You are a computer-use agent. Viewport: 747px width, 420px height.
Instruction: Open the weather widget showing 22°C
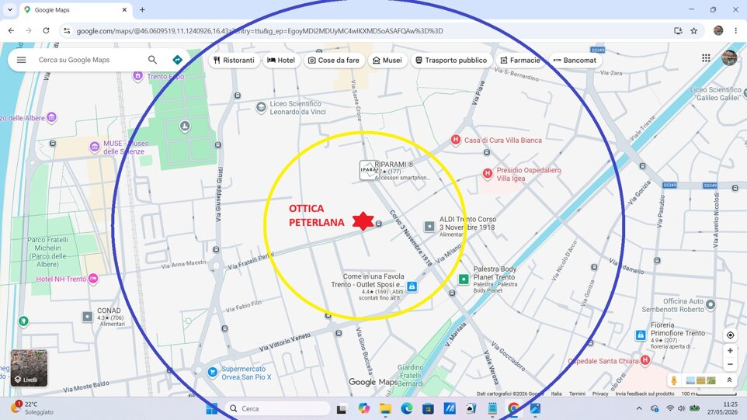31,408
